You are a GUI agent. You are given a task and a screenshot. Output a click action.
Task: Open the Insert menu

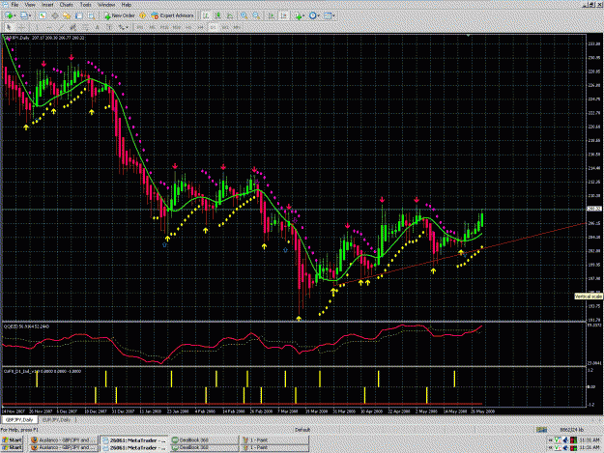click(x=47, y=5)
